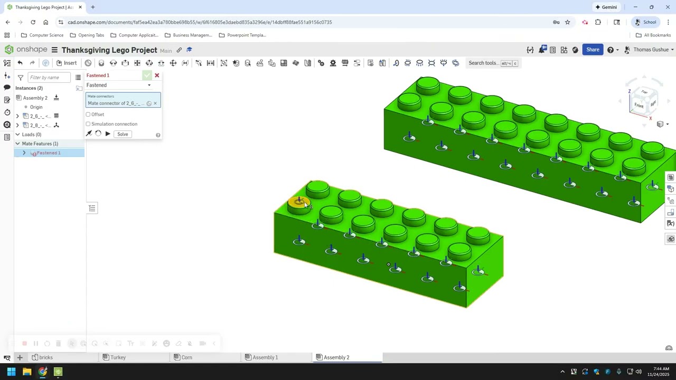Click the Filter by name field

tap(48, 78)
